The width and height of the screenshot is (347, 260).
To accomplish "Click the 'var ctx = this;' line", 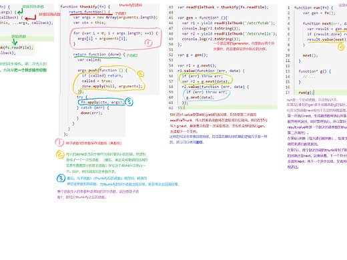I will tap(89, 23).
